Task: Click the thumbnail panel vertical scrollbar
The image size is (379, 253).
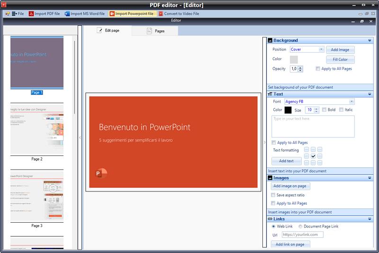Action: (74, 77)
